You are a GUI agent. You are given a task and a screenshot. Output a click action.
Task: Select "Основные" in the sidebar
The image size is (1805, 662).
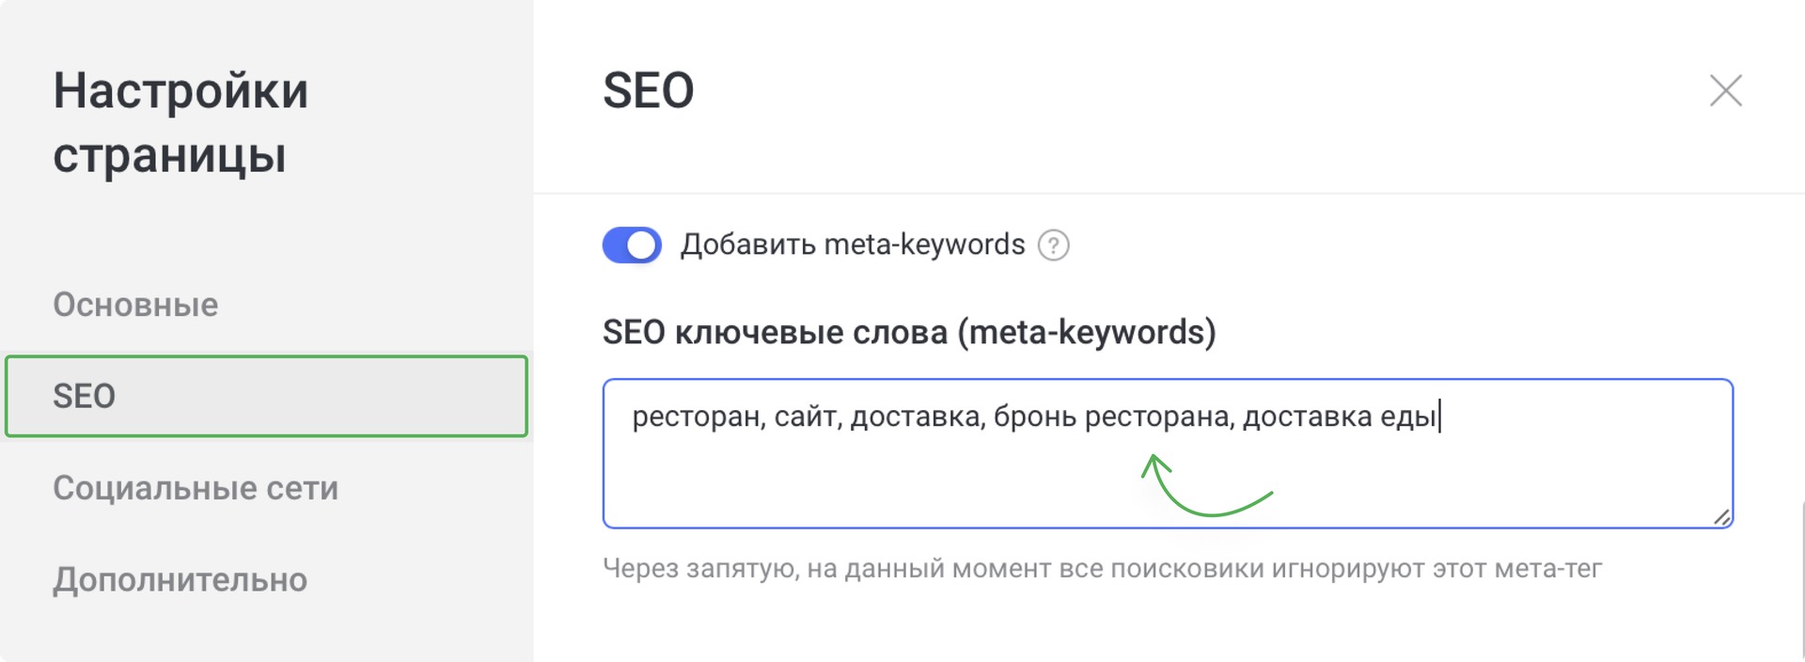coord(136,305)
